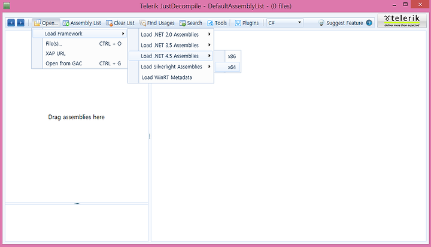The height and width of the screenshot is (247, 431).
Task: Choose File(s)... menu entry
Action: pos(80,44)
